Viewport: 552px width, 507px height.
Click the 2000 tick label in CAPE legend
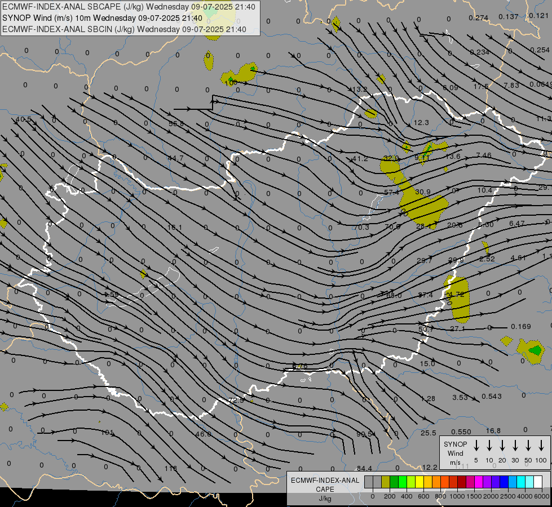pyautogui.click(x=491, y=496)
